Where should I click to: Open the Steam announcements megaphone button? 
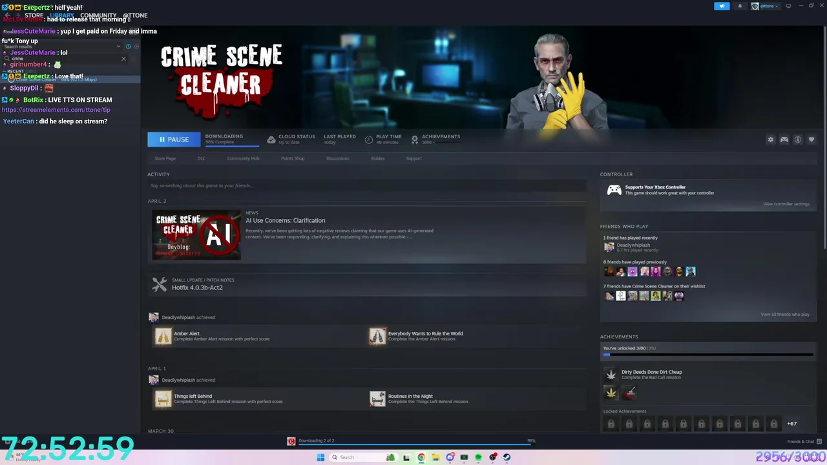pos(722,6)
